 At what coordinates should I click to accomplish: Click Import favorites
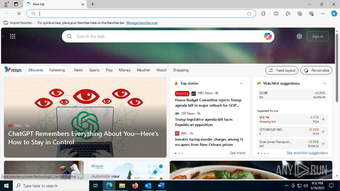click(x=18, y=23)
